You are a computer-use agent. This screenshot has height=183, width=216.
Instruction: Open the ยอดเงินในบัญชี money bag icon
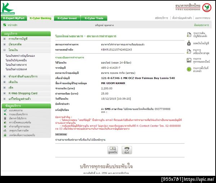coord(189,43)
